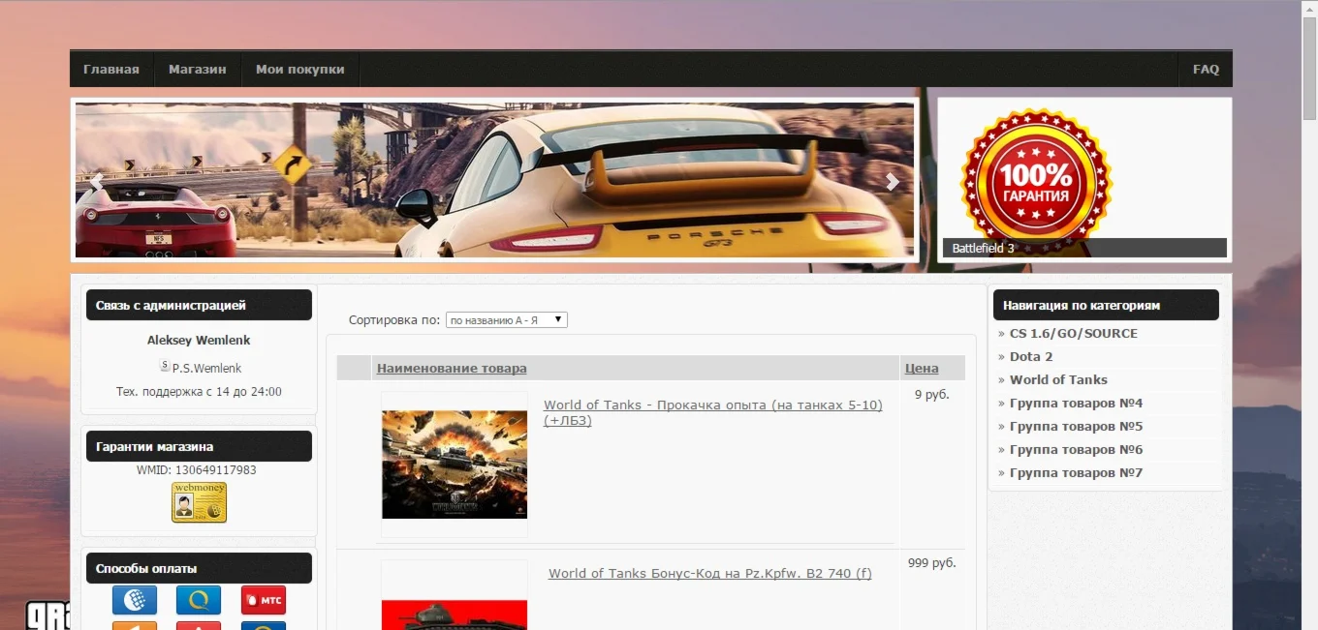
Task: Click the Aleksey Wemlenk name
Action: click(199, 340)
